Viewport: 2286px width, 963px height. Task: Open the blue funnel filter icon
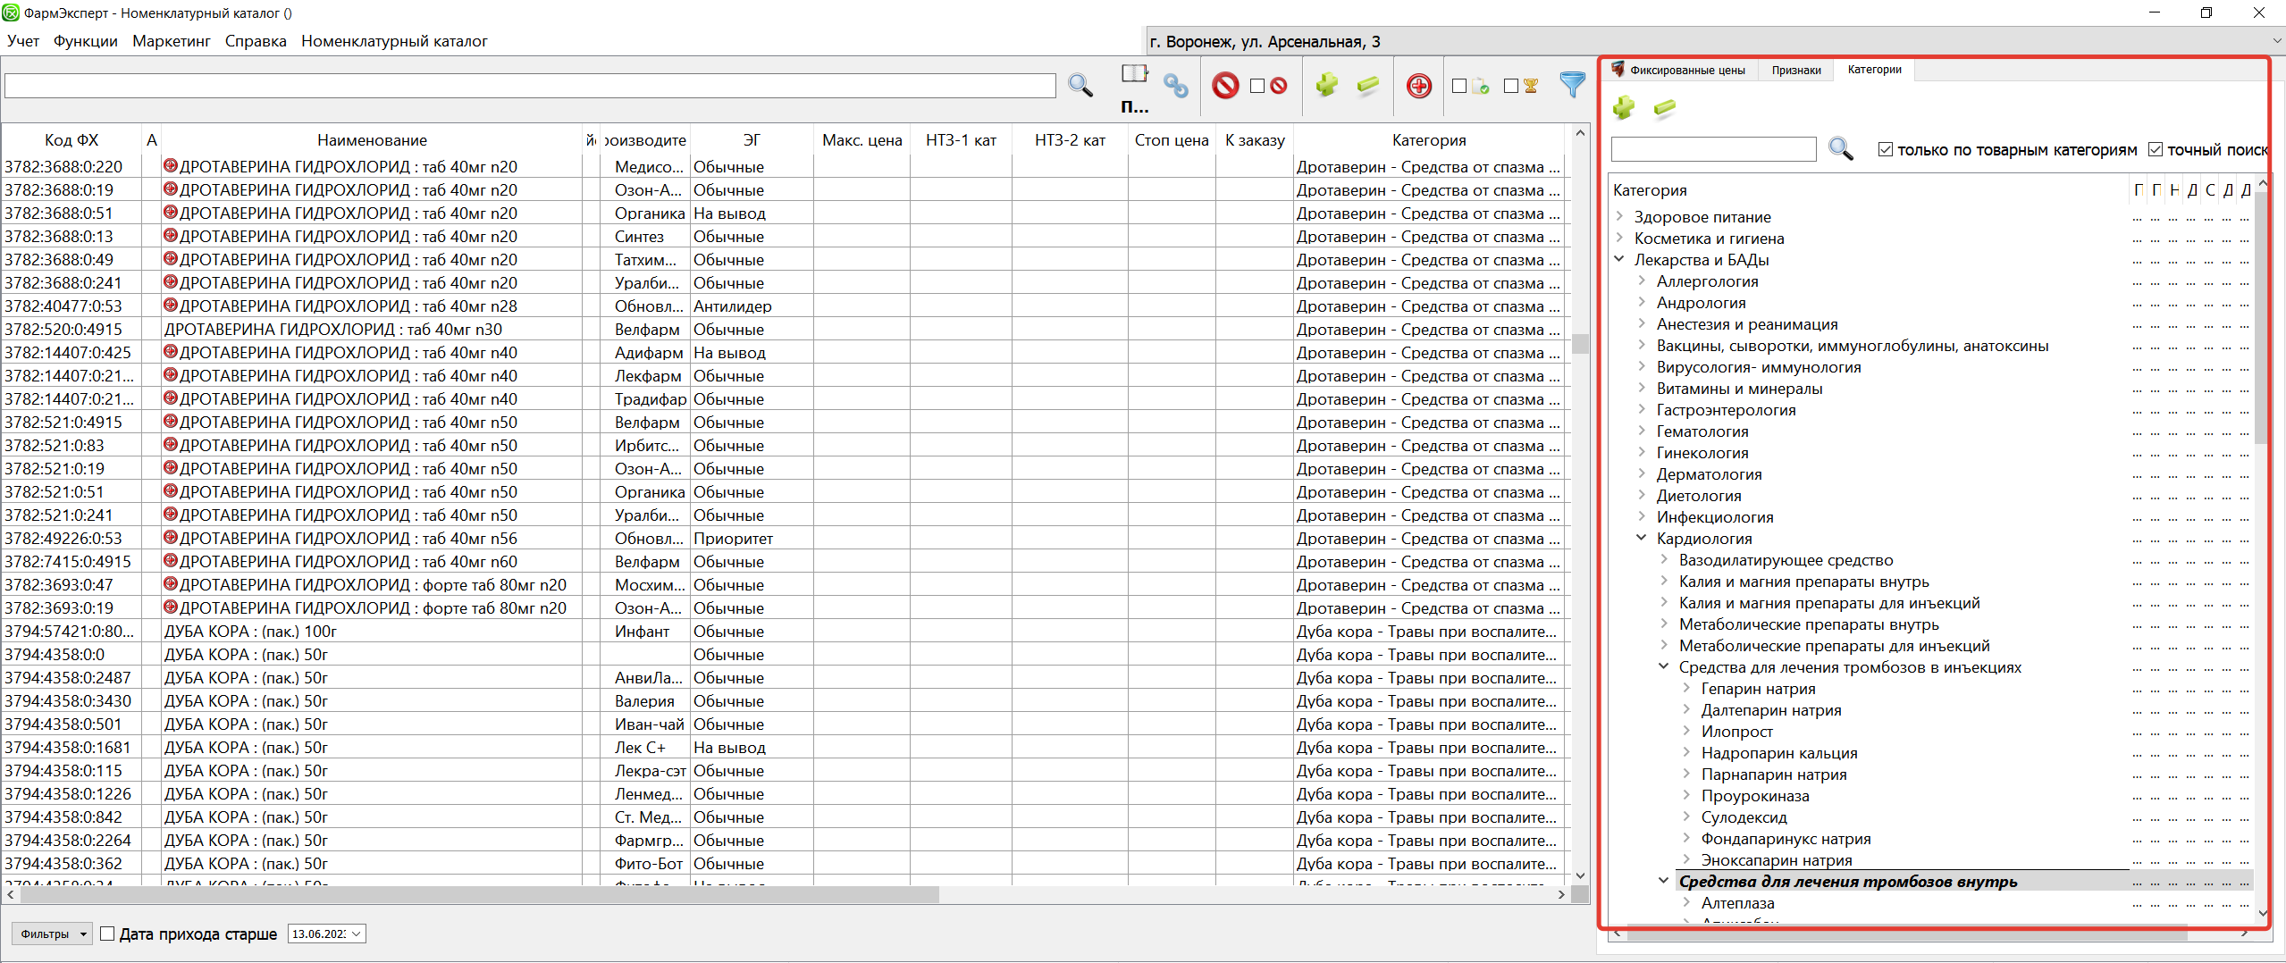point(1571,85)
